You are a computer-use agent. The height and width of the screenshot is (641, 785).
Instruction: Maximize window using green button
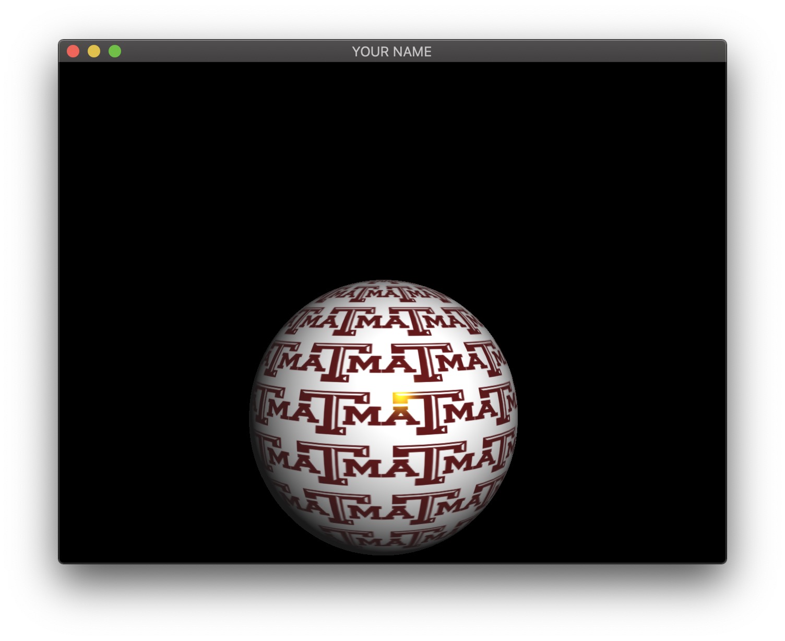115,51
